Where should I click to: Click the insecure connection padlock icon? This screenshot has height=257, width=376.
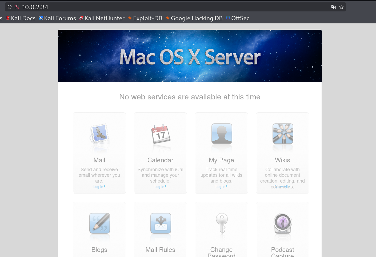pos(17,7)
